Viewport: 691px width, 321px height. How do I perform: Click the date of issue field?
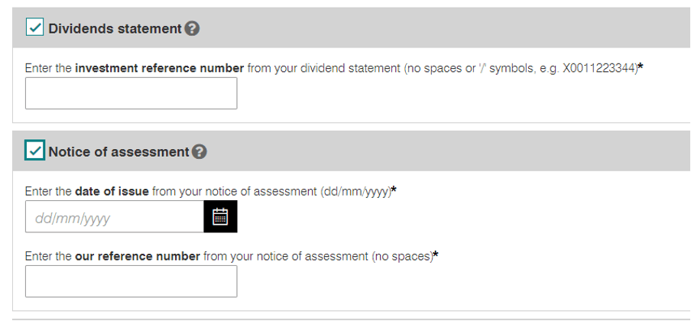[x=115, y=216]
